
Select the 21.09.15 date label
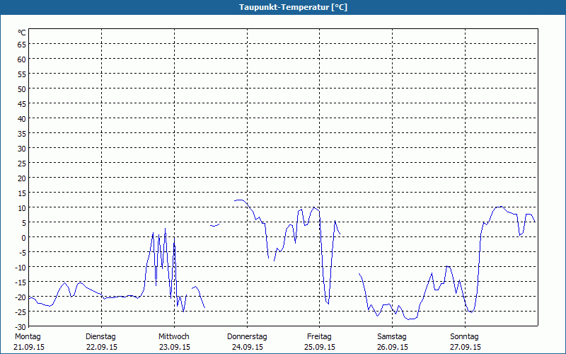click(29, 347)
